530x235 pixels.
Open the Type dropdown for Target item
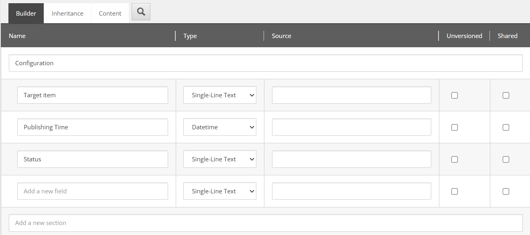tap(219, 95)
